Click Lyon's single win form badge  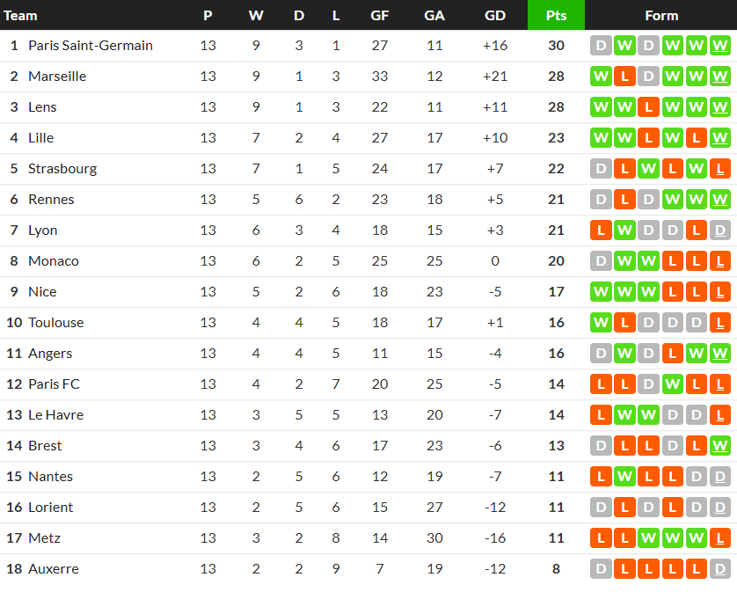(624, 230)
